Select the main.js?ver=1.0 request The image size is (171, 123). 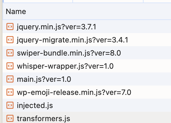pos(87,79)
